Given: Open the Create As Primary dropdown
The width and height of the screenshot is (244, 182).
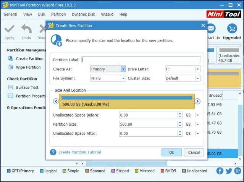Looking at the screenshot, I should (x=123, y=69).
